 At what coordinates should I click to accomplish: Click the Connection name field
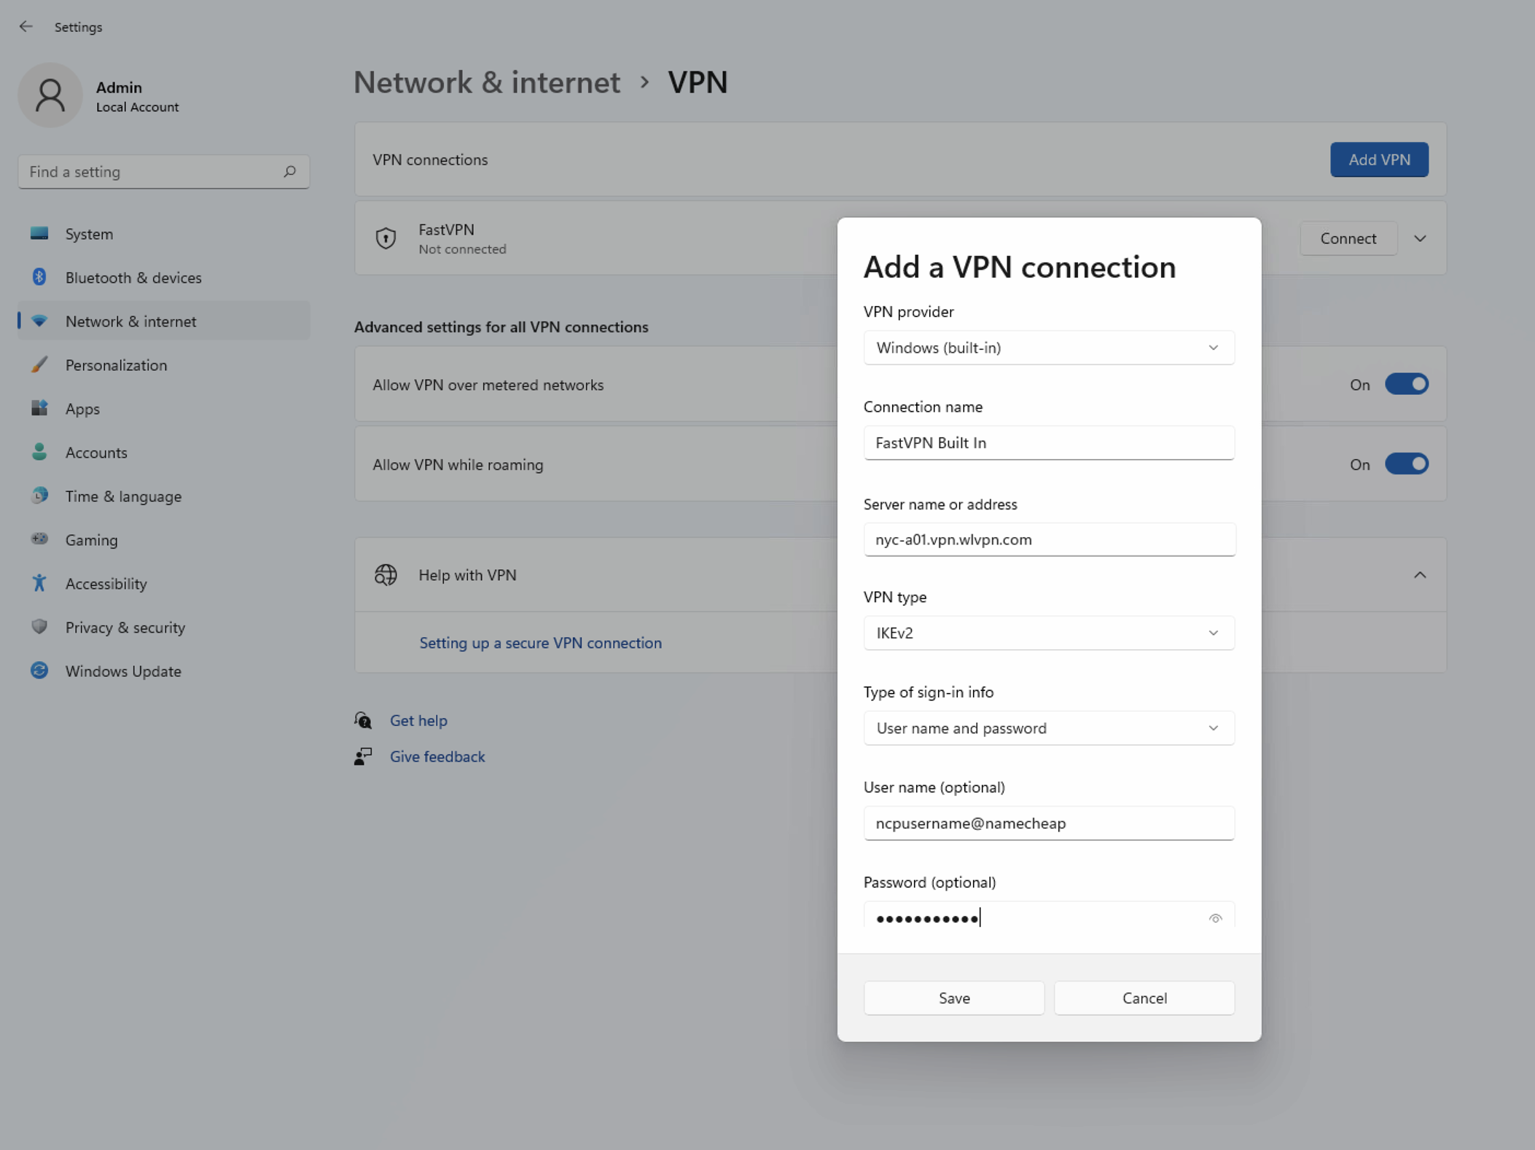click(1049, 443)
